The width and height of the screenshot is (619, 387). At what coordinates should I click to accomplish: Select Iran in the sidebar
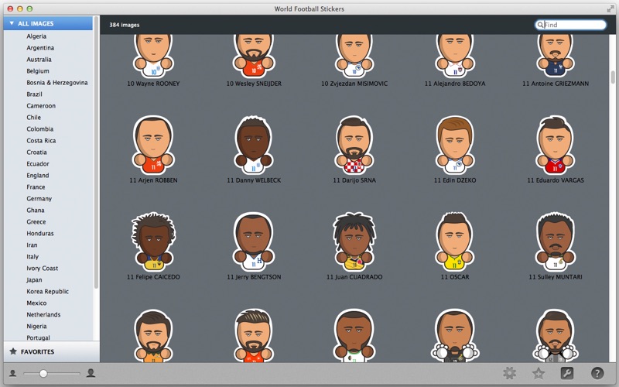(32, 245)
